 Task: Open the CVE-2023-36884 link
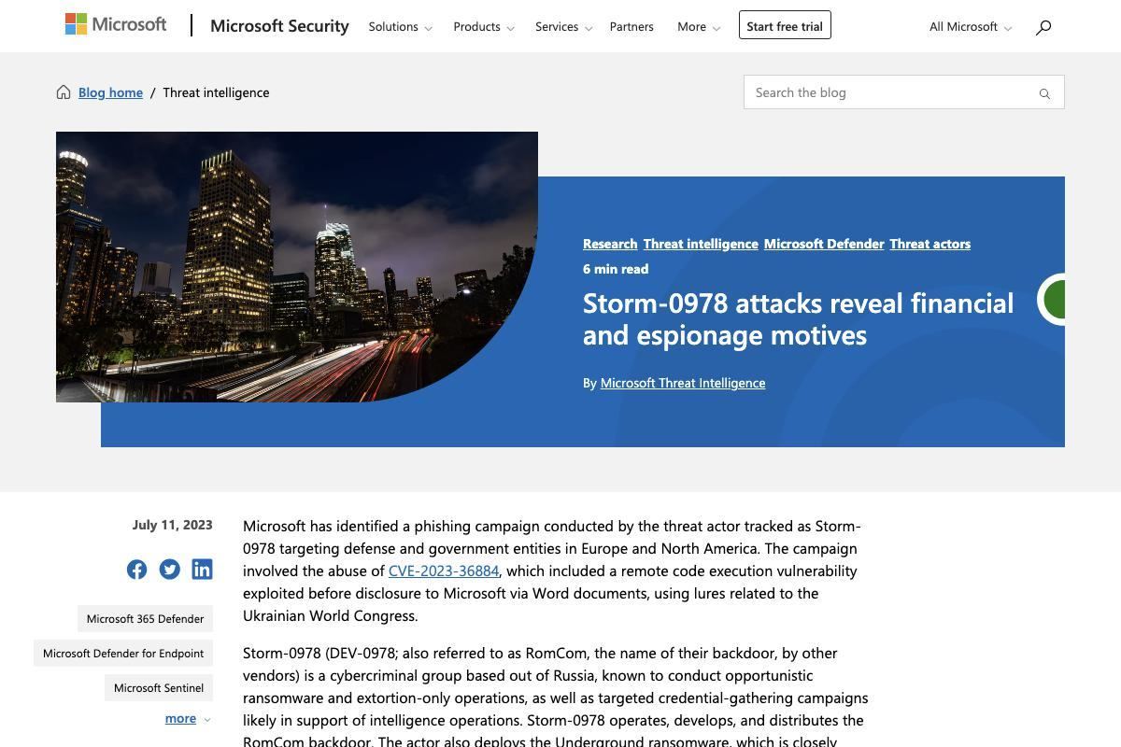(x=444, y=571)
